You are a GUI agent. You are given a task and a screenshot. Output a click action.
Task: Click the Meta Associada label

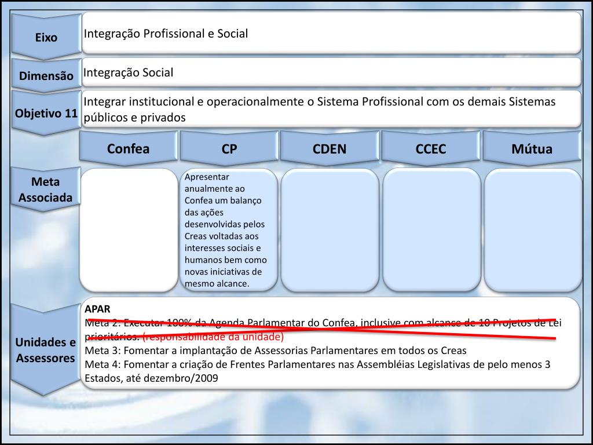[45, 189]
